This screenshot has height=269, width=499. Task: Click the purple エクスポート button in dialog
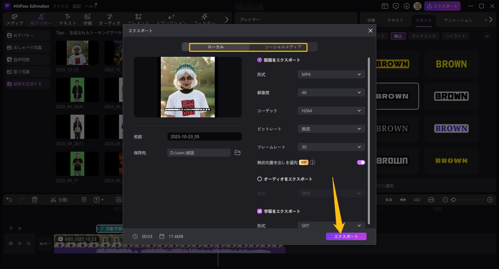coord(346,236)
